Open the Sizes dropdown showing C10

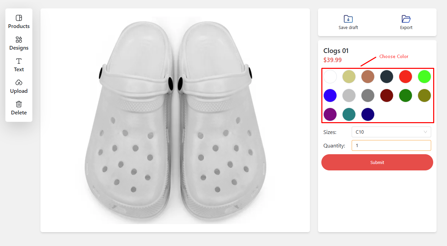click(x=391, y=132)
